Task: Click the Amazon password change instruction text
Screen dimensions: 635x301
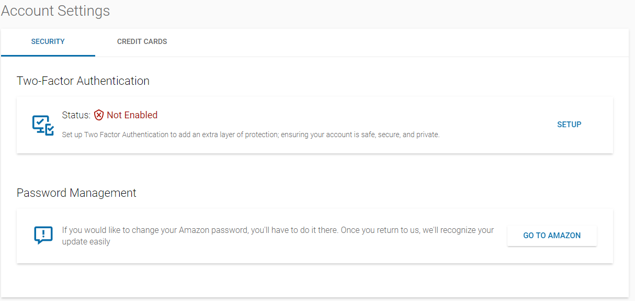Action: 278,236
